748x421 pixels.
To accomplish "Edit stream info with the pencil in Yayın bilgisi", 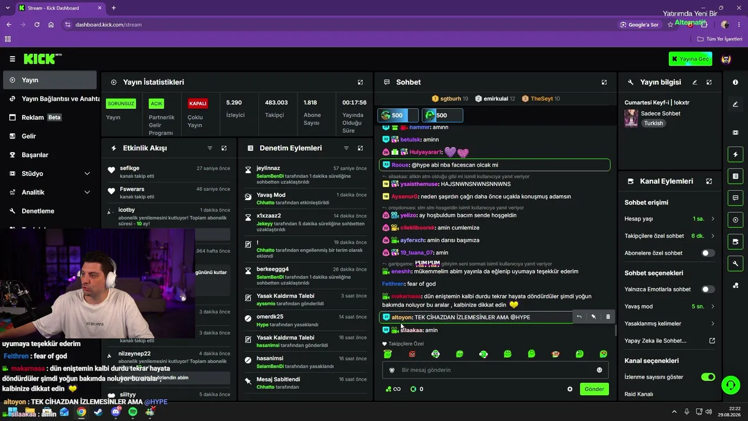I will (x=695, y=82).
